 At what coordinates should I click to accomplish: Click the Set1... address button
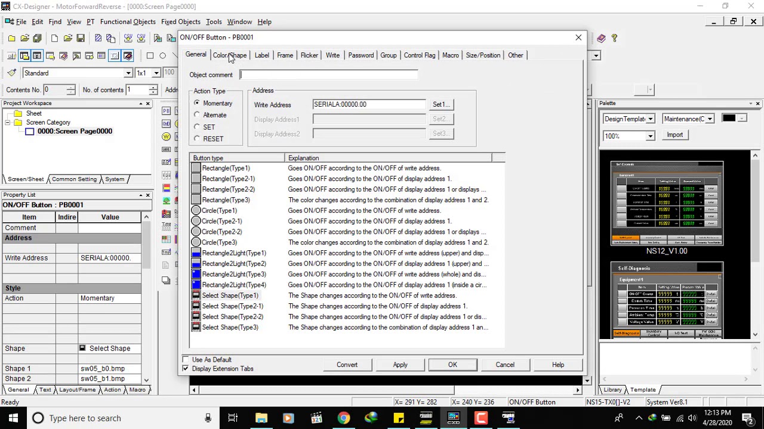(442, 104)
